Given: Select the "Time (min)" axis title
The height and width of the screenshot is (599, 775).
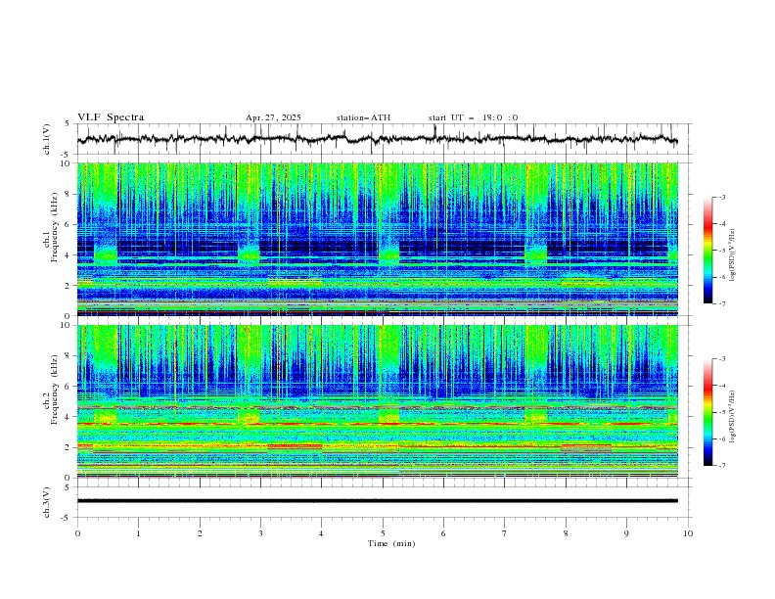Looking at the screenshot, I should 391,543.
